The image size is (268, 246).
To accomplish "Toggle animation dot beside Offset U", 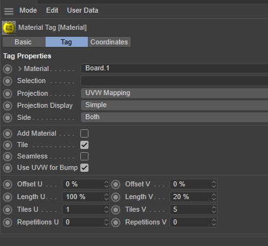I will 8,184.
